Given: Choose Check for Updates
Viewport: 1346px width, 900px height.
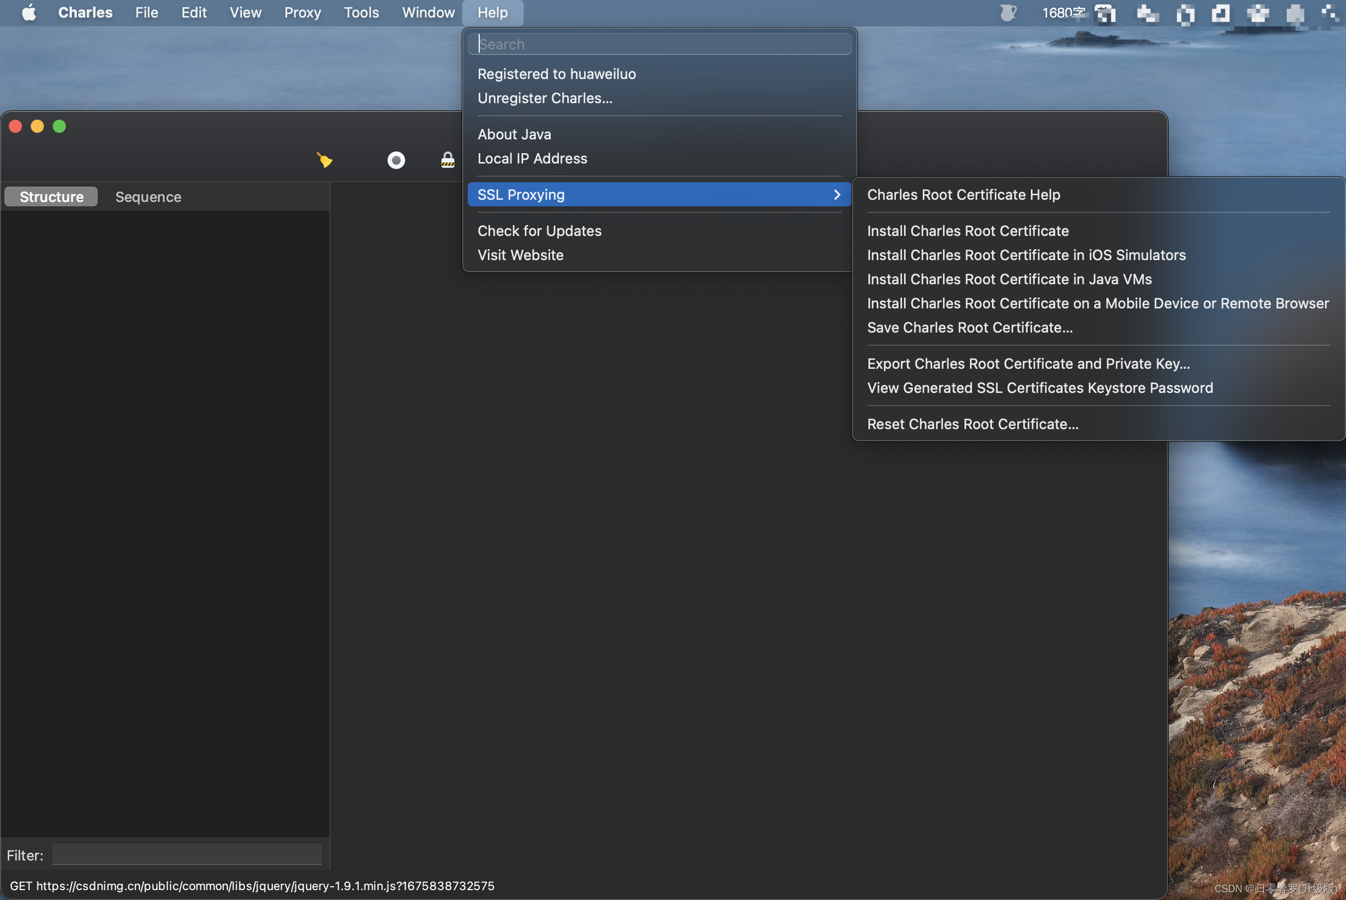Looking at the screenshot, I should coord(659,230).
